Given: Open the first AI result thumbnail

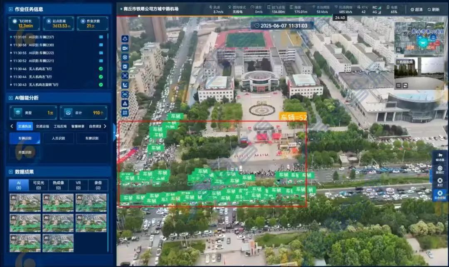Looking at the screenshot, I should (x=25, y=203).
